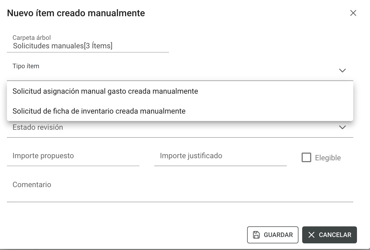The image size is (370, 250).
Task: Focus the Importe propuesto field
Action: coord(73,156)
